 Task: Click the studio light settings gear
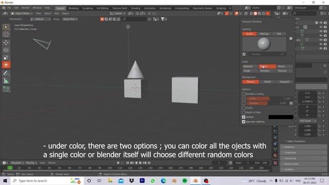point(291,39)
